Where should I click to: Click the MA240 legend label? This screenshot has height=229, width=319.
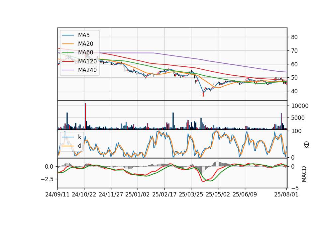[87, 70]
